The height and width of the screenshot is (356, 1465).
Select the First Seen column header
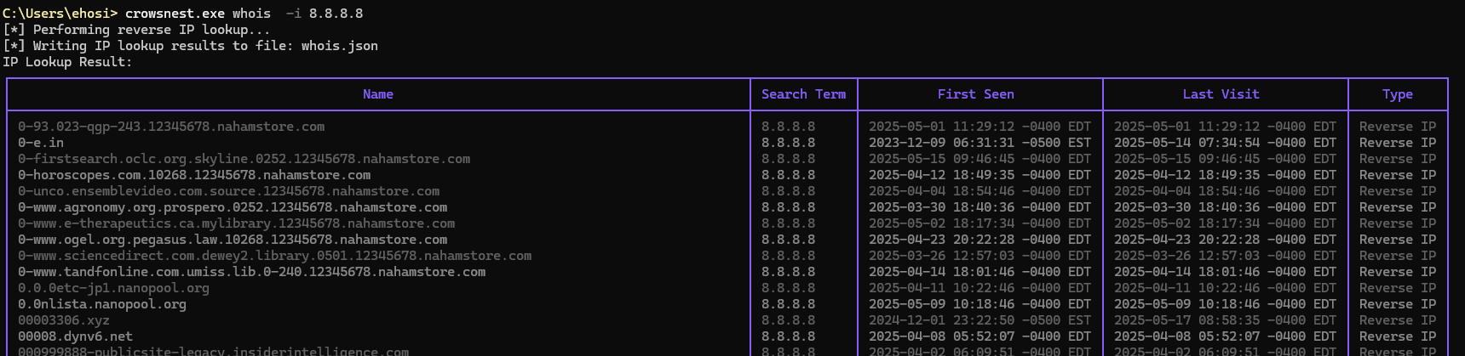click(975, 94)
